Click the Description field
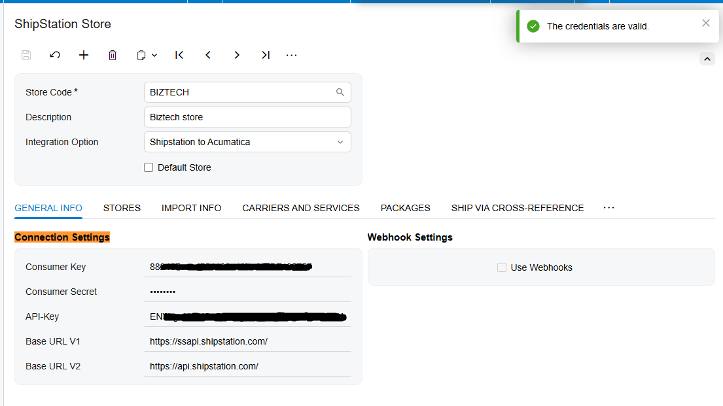Image resolution: width=723 pixels, height=406 pixels. (247, 117)
